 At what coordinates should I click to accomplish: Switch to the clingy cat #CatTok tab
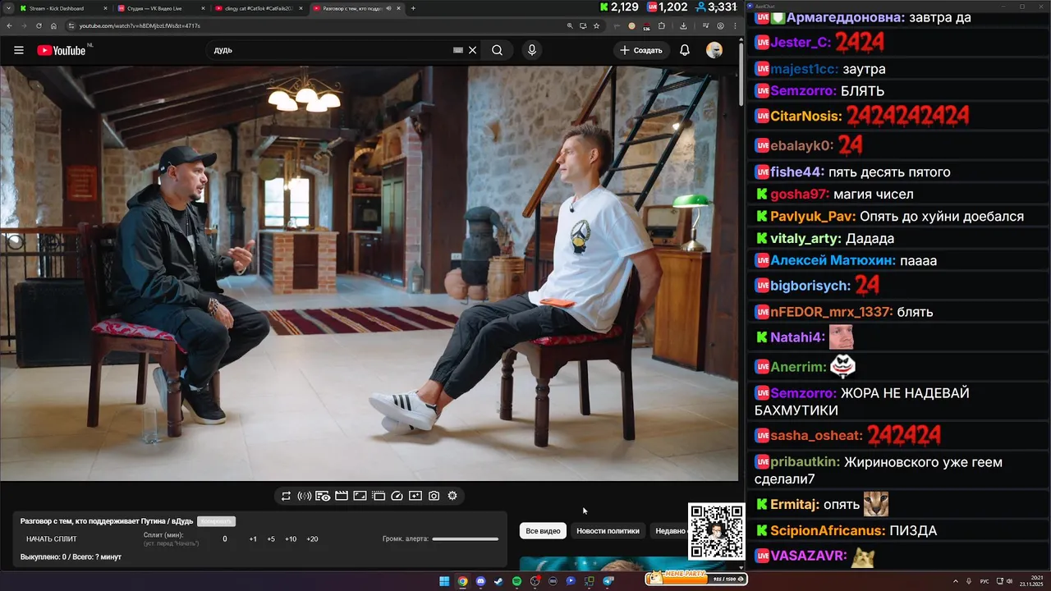point(258,8)
